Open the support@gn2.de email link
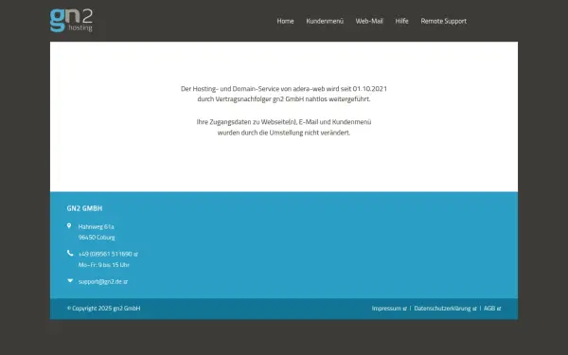This screenshot has height=355, width=568. click(x=100, y=281)
